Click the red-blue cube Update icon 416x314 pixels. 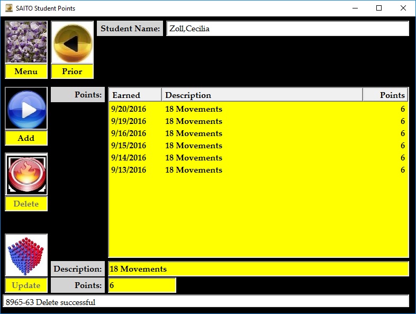point(26,255)
